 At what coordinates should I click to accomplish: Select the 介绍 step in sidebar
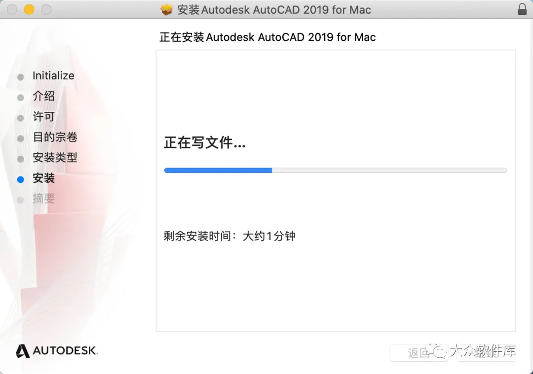(x=43, y=96)
